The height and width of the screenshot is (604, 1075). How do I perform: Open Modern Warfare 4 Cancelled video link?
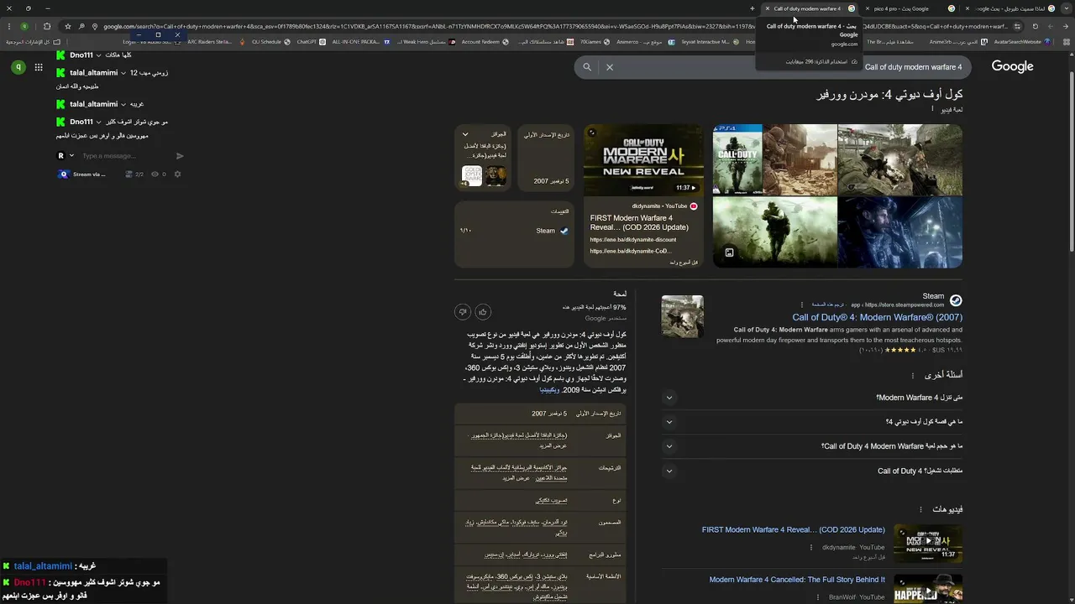point(797,580)
